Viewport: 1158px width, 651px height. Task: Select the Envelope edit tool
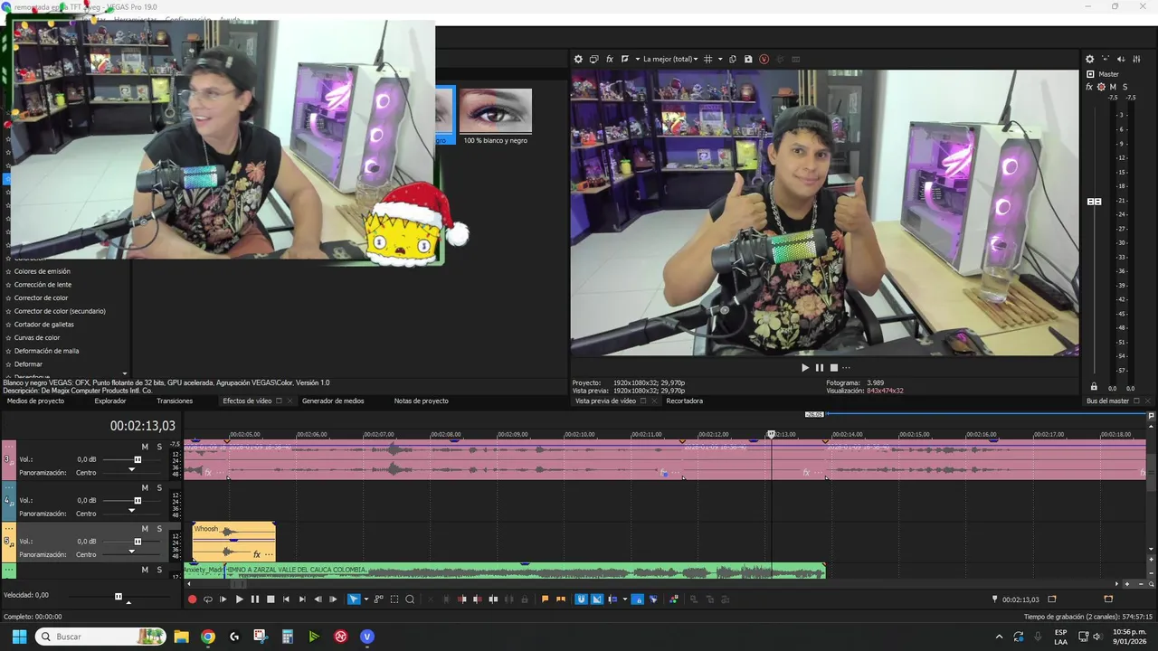[379, 599]
